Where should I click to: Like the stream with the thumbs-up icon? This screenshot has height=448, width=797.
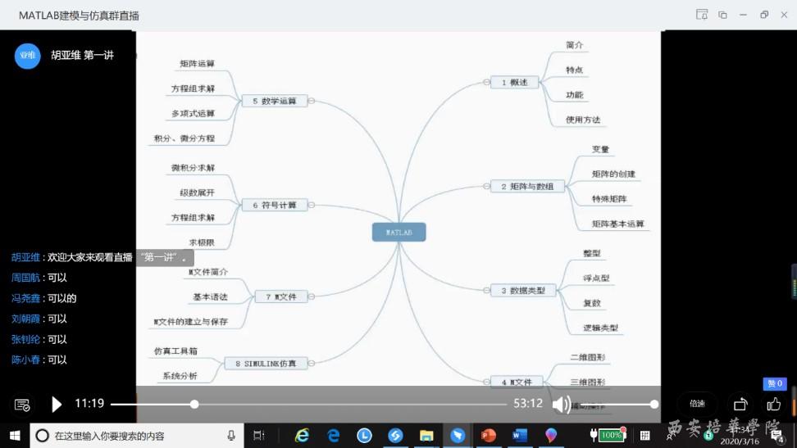(773, 404)
